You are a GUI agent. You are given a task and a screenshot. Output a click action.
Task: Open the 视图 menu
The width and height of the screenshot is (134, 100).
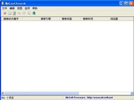pyautogui.click(x=20, y=8)
